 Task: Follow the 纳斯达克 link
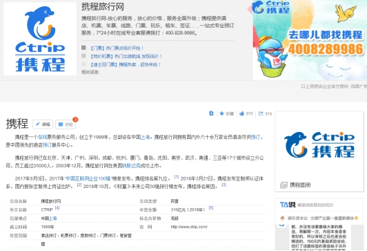pos(132,166)
